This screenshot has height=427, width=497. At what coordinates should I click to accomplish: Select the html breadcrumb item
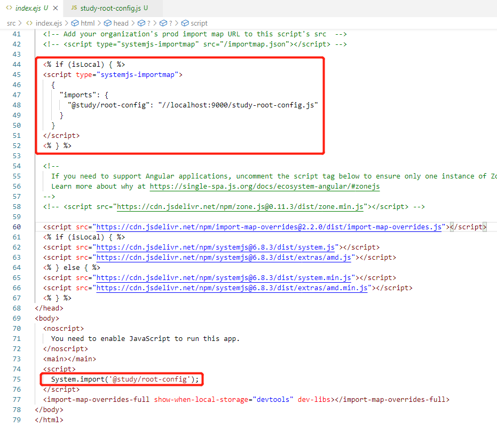point(88,23)
